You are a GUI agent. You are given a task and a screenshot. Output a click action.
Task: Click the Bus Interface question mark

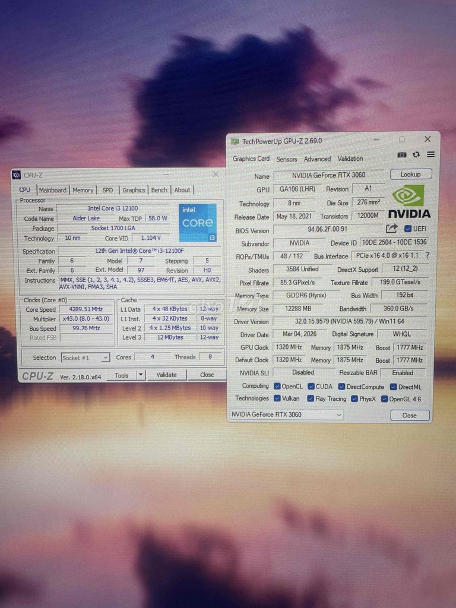[427, 255]
